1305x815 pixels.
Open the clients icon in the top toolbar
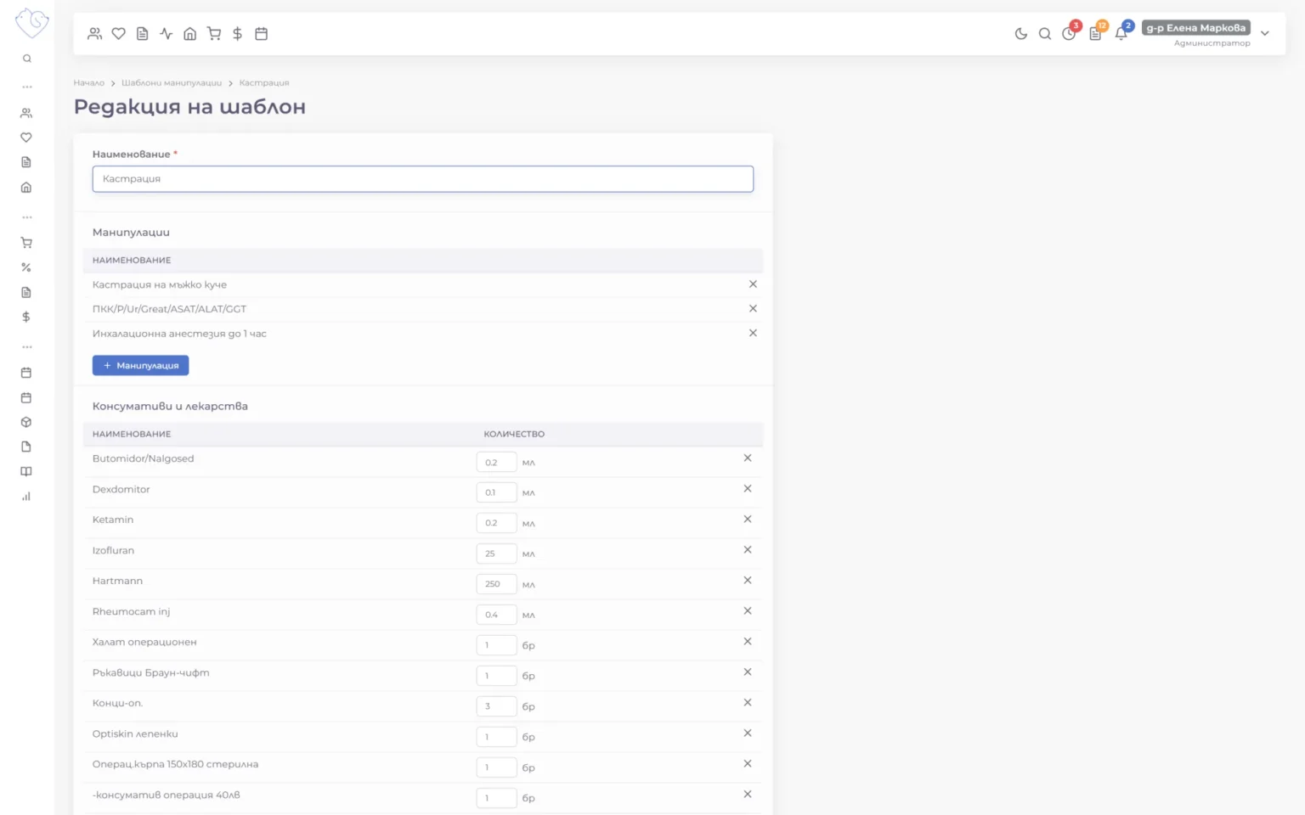pyautogui.click(x=94, y=34)
